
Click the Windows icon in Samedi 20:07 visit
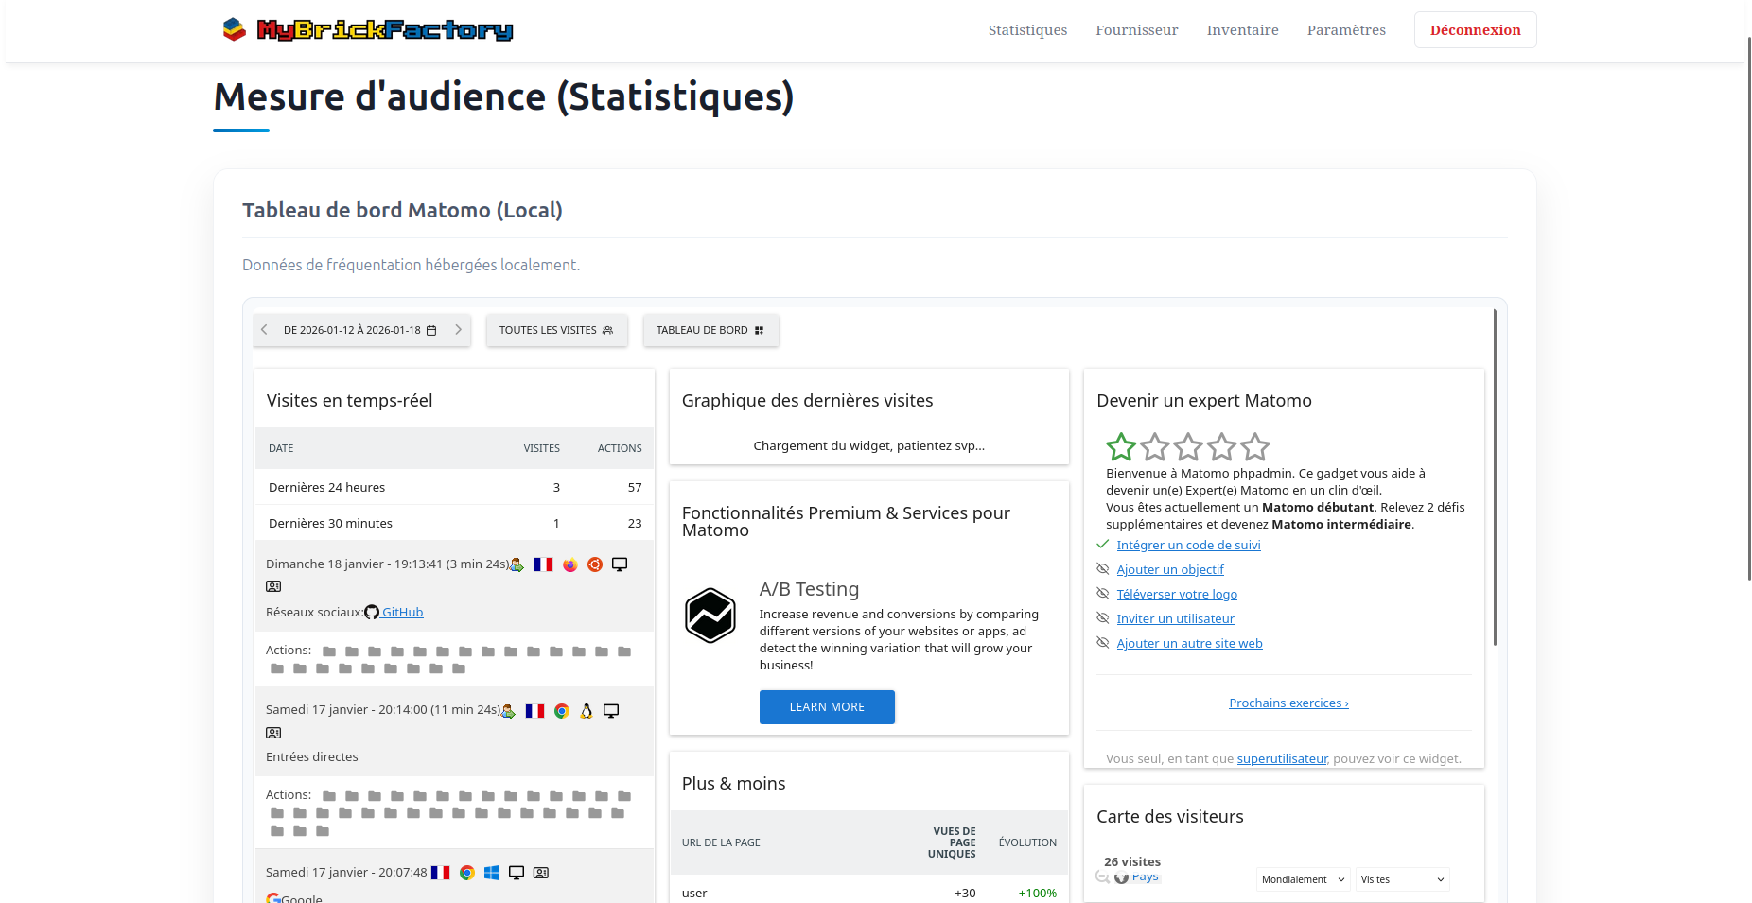tap(492, 873)
